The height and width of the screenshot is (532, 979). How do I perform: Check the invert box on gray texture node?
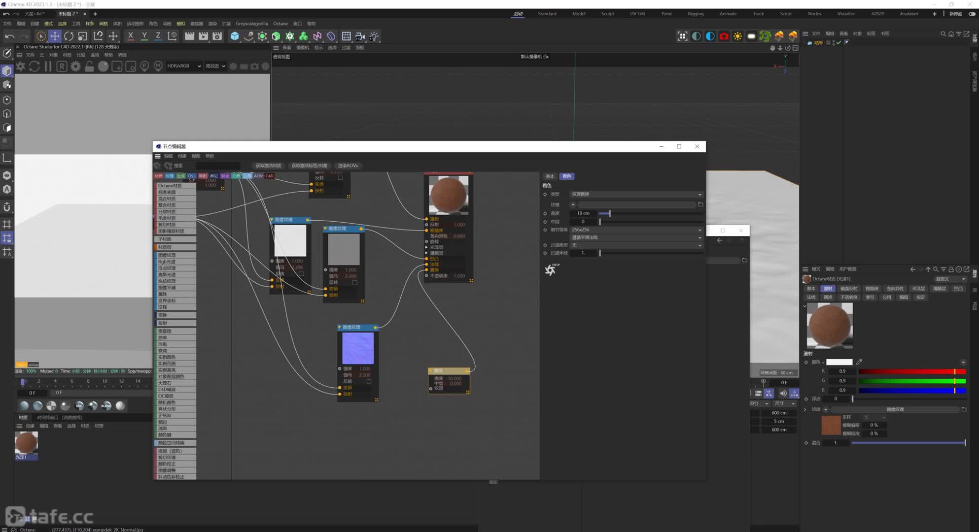tap(354, 282)
